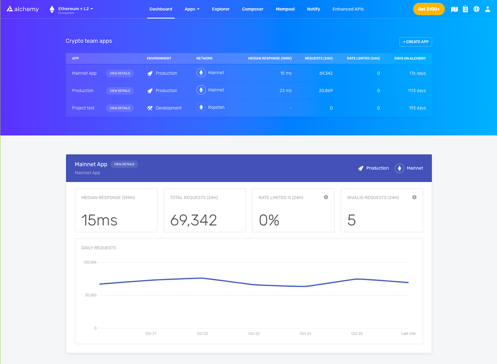Open the support lifebuoy icon
The image size is (497, 364).
pos(476,9)
